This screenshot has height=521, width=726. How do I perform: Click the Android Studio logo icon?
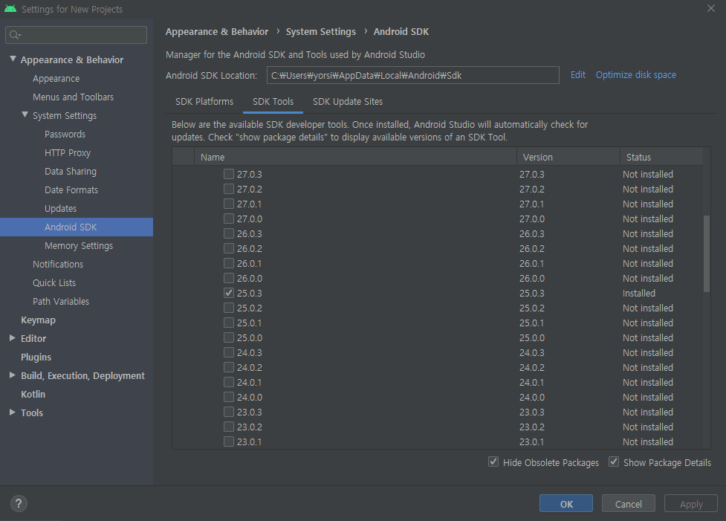coord(10,9)
